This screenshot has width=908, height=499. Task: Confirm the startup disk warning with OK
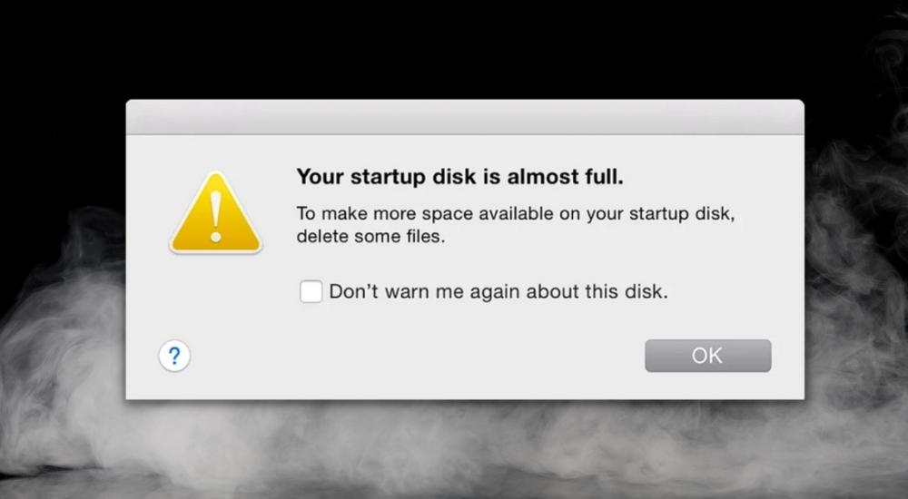pyautogui.click(x=707, y=356)
